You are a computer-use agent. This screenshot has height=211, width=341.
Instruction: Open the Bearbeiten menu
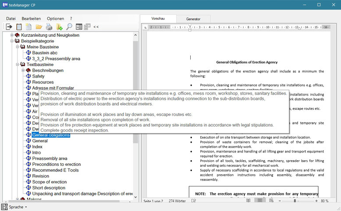[x=31, y=19]
